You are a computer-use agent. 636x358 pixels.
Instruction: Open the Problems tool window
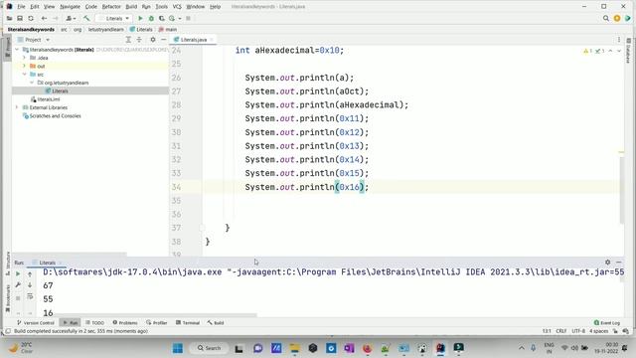tap(125, 322)
